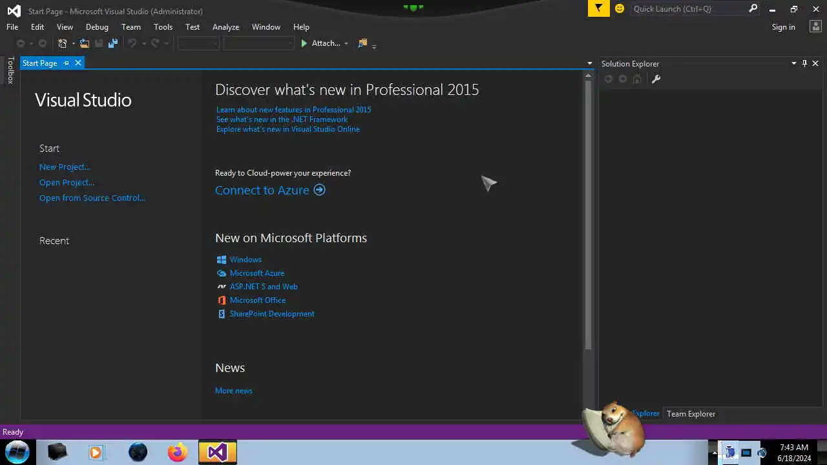Click the Sign in link
The width and height of the screenshot is (827, 465).
[783, 26]
